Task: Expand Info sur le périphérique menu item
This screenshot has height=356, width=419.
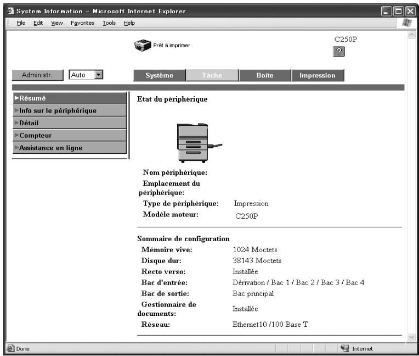Action: (x=70, y=110)
